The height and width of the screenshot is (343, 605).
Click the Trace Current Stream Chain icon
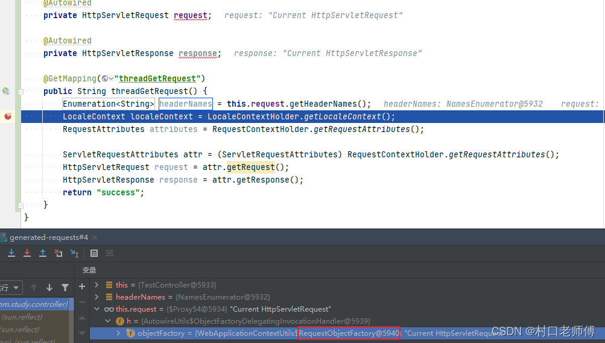coord(110,253)
